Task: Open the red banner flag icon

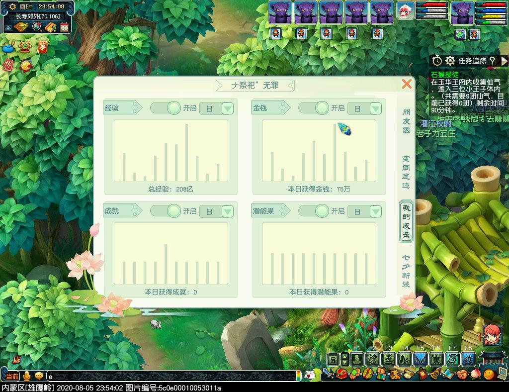Action: (422, 374)
